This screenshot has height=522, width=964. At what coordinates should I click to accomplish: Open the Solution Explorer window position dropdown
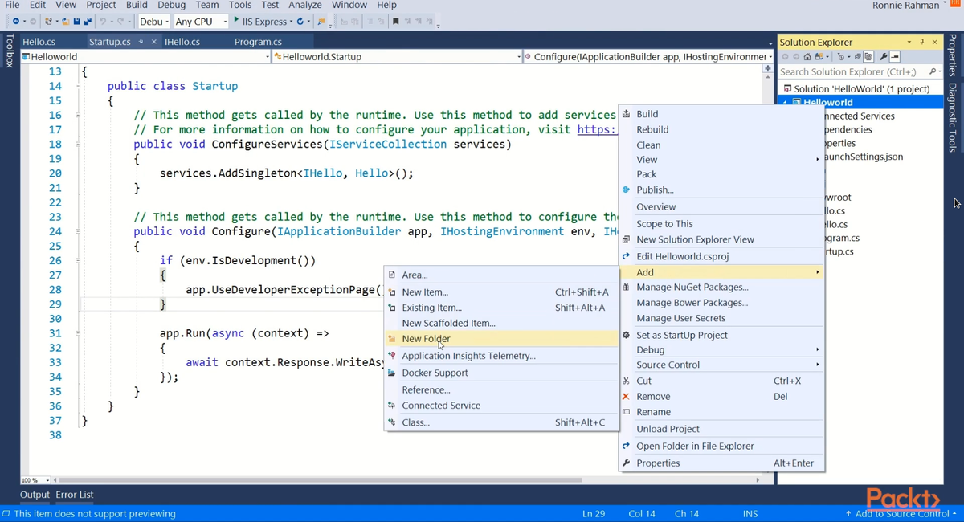(909, 42)
